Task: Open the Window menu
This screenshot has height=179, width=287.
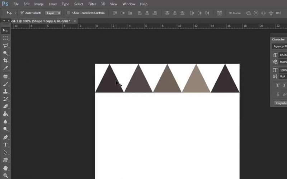Action: 129,4
